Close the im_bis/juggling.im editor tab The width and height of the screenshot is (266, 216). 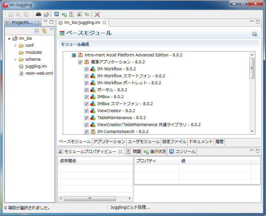tap(105, 23)
